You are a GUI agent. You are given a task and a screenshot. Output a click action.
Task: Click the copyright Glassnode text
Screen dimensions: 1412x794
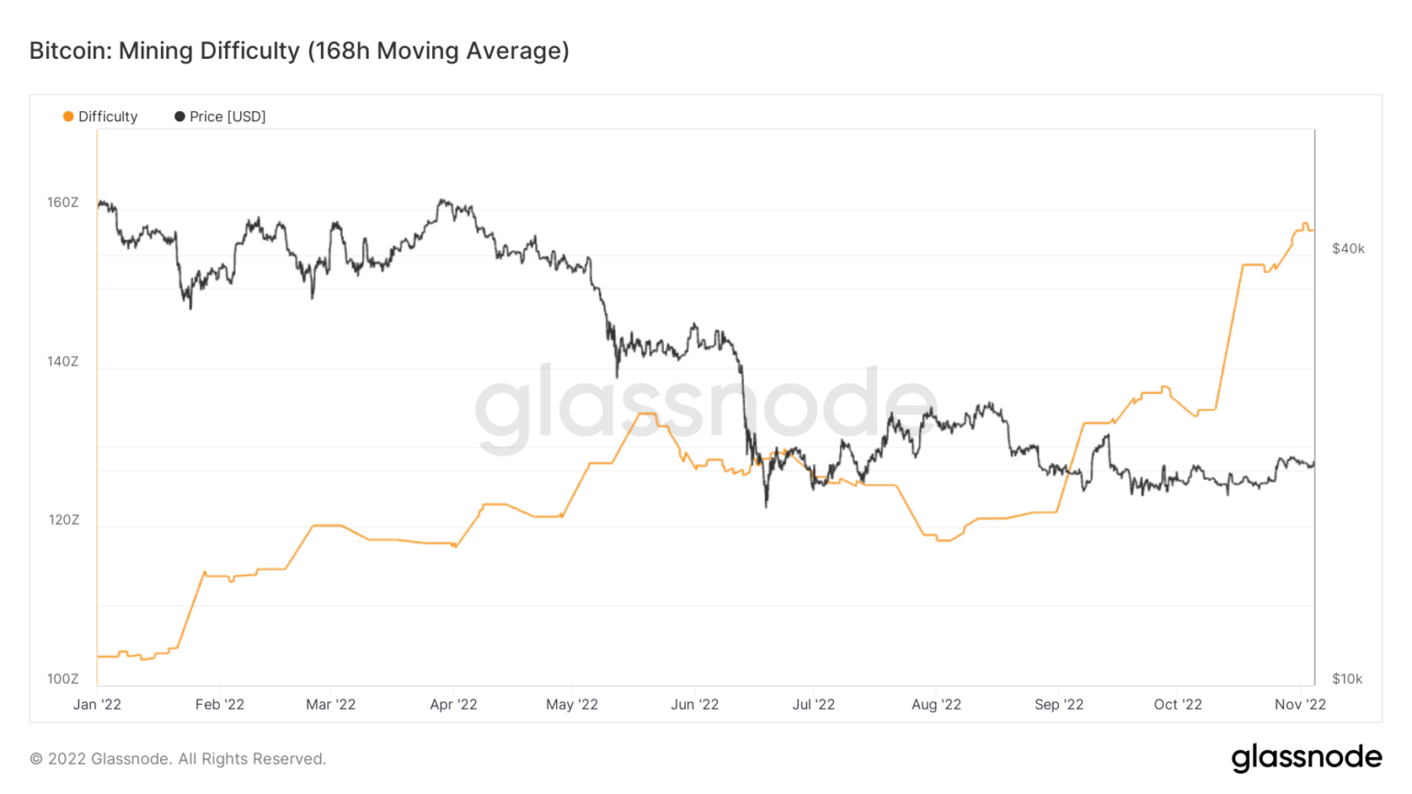pos(177,759)
